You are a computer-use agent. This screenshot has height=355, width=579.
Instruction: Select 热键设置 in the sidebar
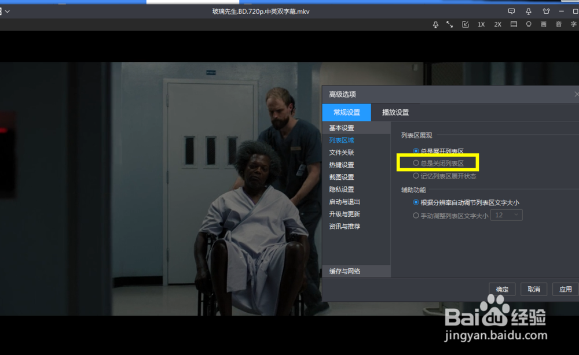point(342,165)
